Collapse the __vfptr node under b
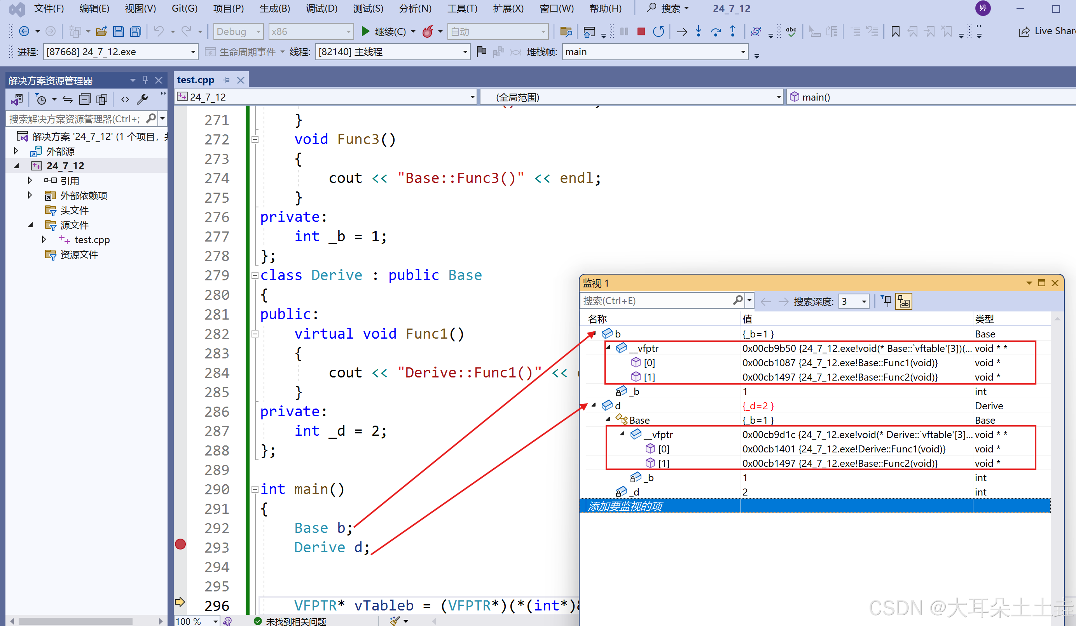This screenshot has height=626, width=1076. [x=608, y=348]
